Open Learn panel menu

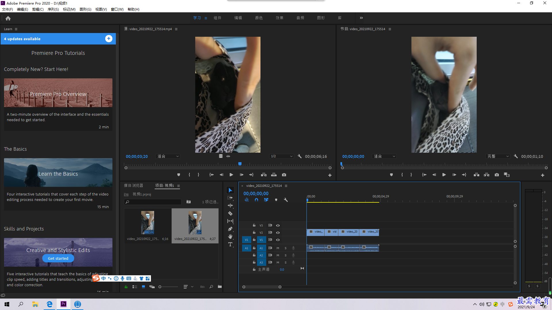(16, 29)
